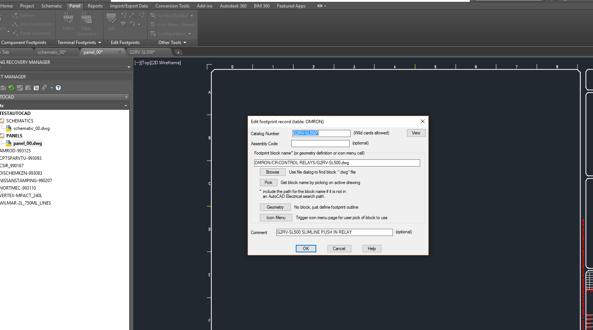
Task: Switch to Import/Export Data tab
Action: (129, 6)
